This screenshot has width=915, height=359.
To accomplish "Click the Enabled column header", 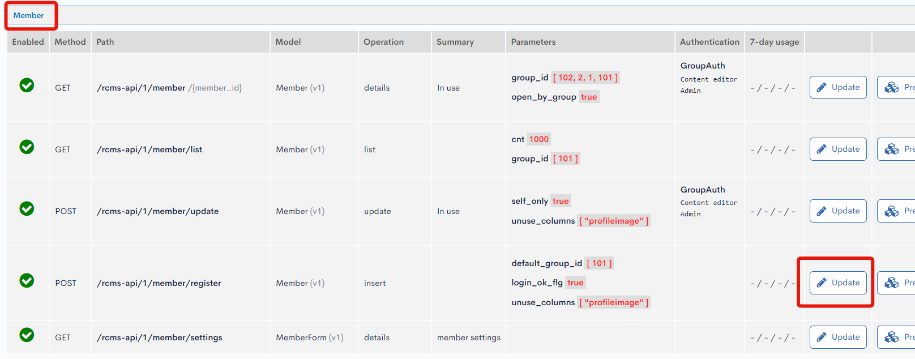I will point(28,42).
